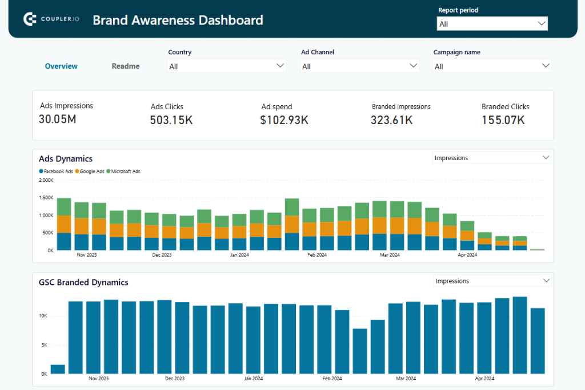Click the 2,000K axis label
585x390 pixels.
pos(46,180)
